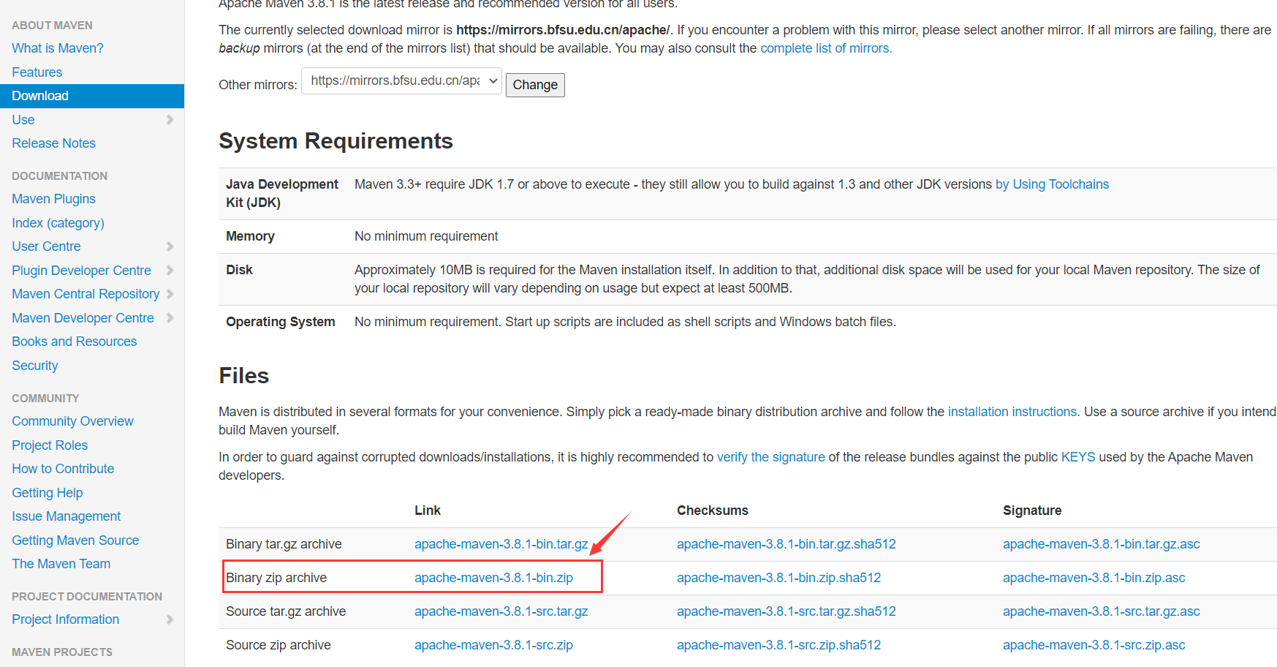The image size is (1277, 667).
Task: Open Maven Plugins documentation link
Action: tap(54, 199)
